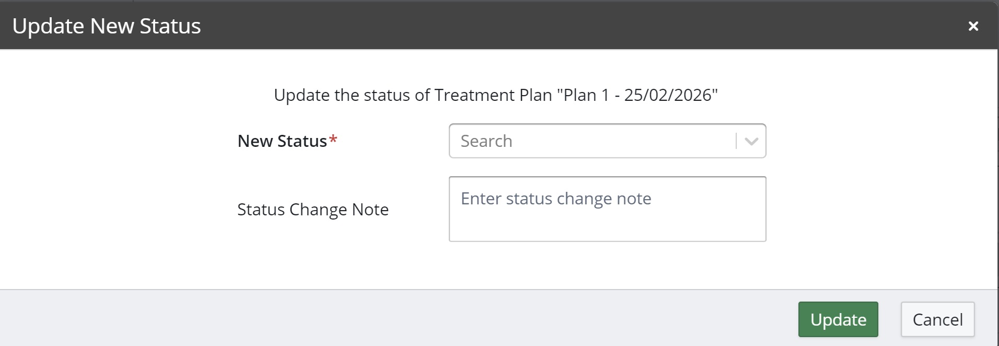Click the gray footer bar left of Update
The width and height of the screenshot is (999, 346).
366,319
